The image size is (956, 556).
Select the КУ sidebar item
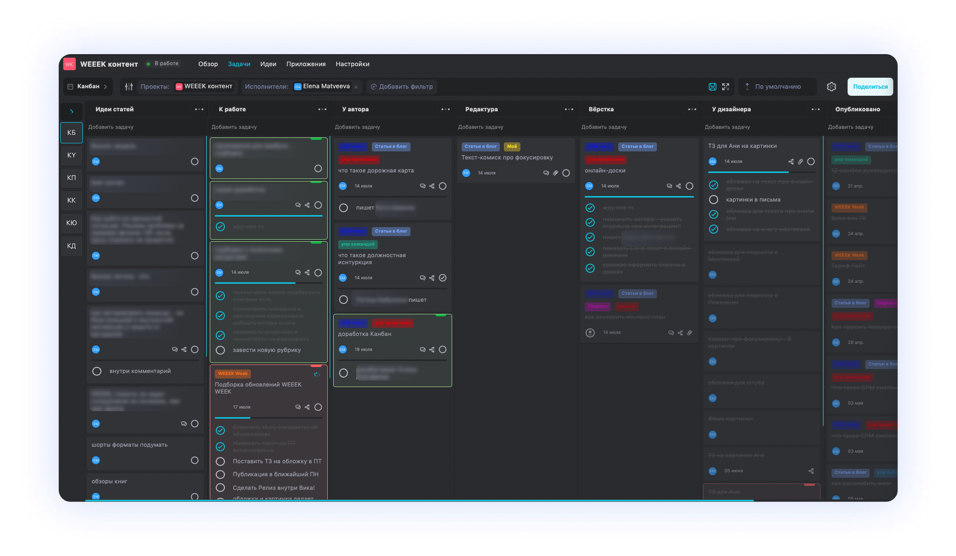point(72,155)
